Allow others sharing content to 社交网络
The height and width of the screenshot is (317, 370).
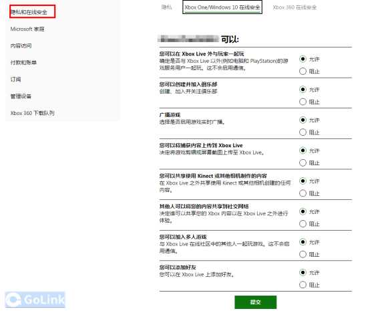coord(303,211)
